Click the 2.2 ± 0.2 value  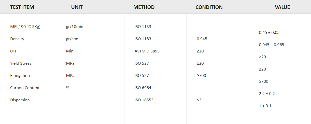click(x=267, y=94)
